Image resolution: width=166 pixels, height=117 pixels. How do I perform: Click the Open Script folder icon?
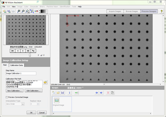point(58,93)
